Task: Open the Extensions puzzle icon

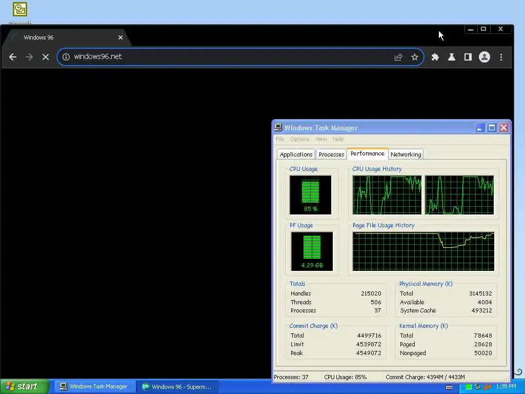Action: tap(435, 57)
